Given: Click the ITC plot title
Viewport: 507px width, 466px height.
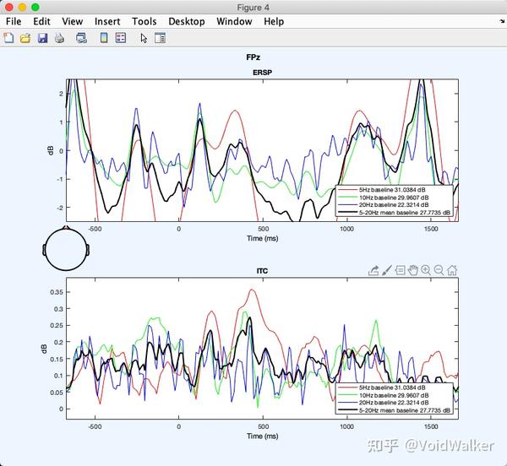Looking at the screenshot, I should 262,271.
